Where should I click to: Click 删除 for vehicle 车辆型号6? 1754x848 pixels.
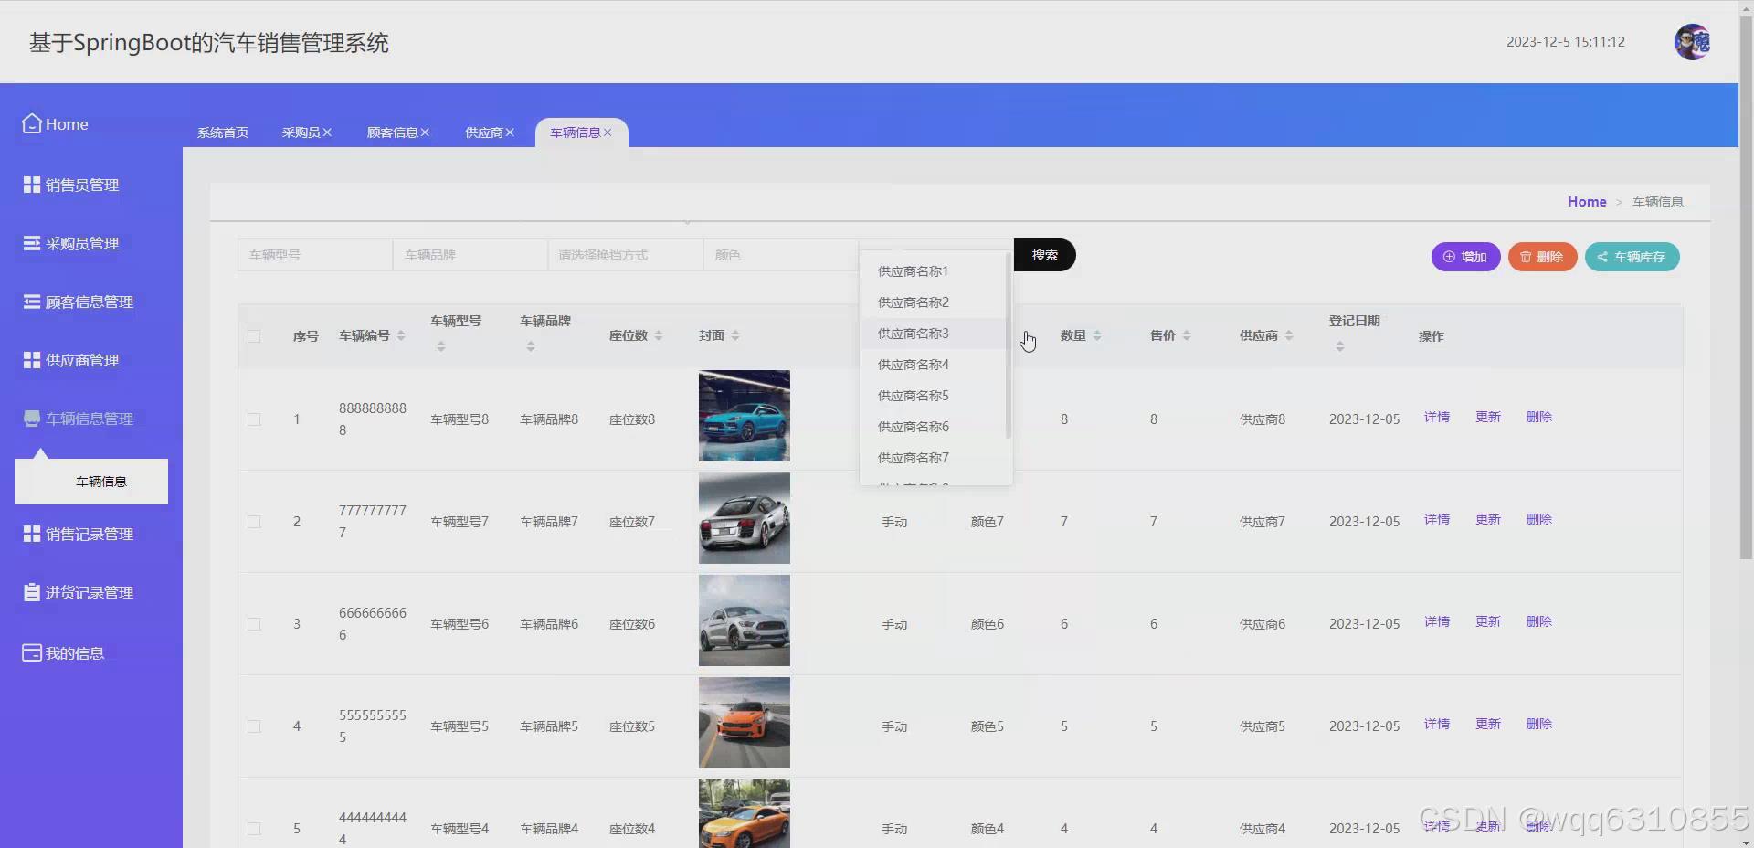1539,621
